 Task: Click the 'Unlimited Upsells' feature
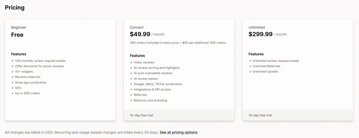pos(265,71)
